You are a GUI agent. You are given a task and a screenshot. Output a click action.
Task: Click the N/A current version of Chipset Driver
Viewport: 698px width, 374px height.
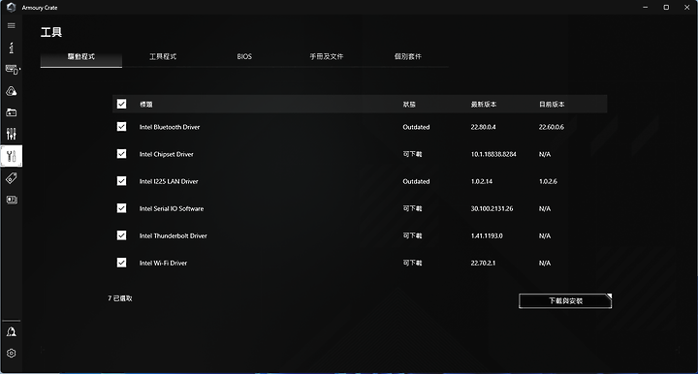click(545, 154)
